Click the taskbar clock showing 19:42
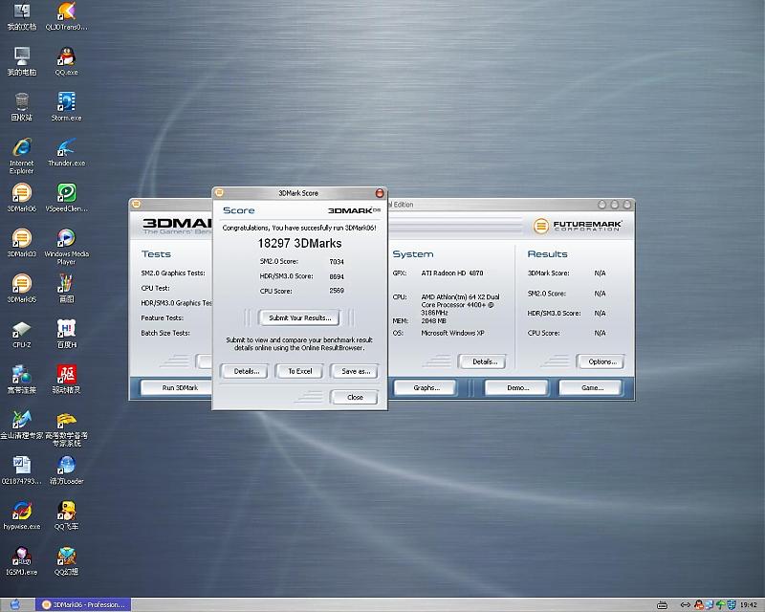The image size is (765, 612). [748, 605]
